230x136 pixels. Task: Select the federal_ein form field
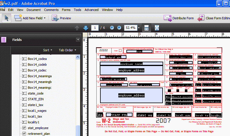113,57
